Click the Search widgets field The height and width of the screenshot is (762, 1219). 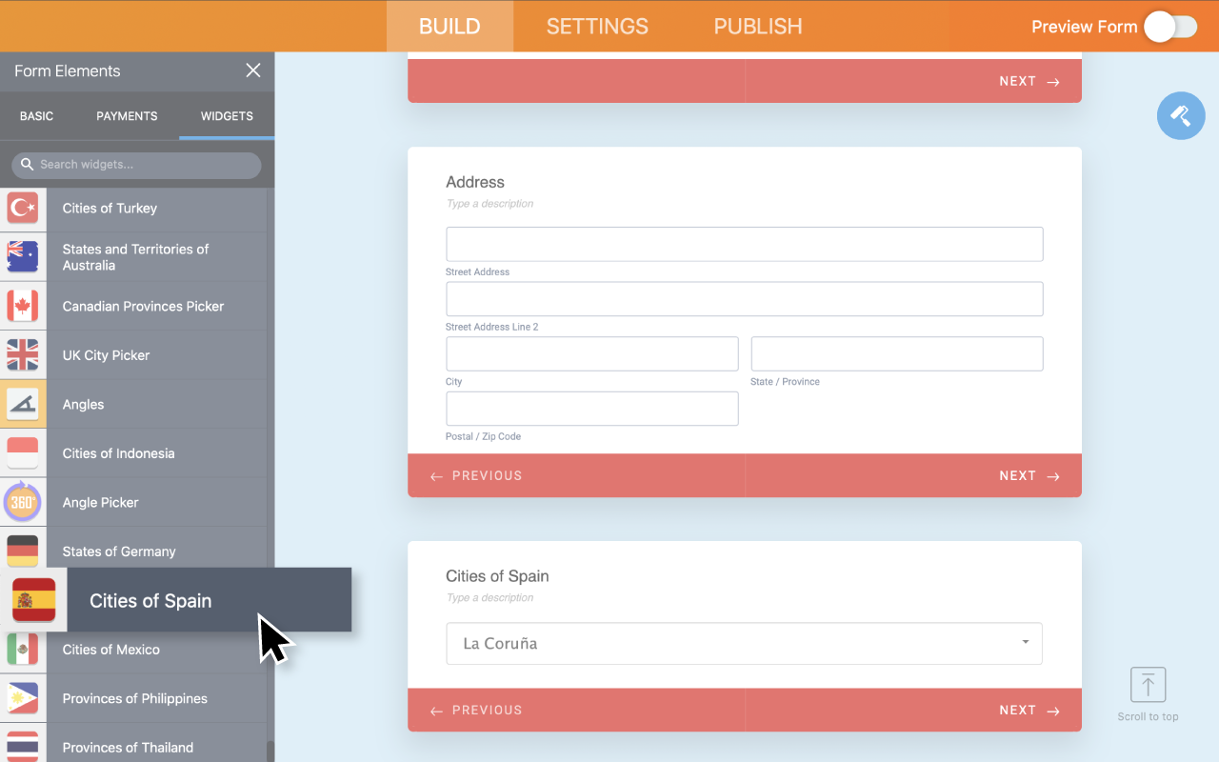tap(143, 165)
